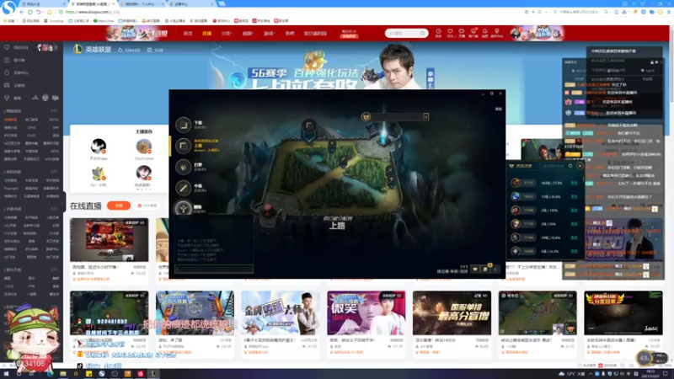Open the 国服单排最高分宣僧 stream thumbnail

pyautogui.click(x=452, y=312)
